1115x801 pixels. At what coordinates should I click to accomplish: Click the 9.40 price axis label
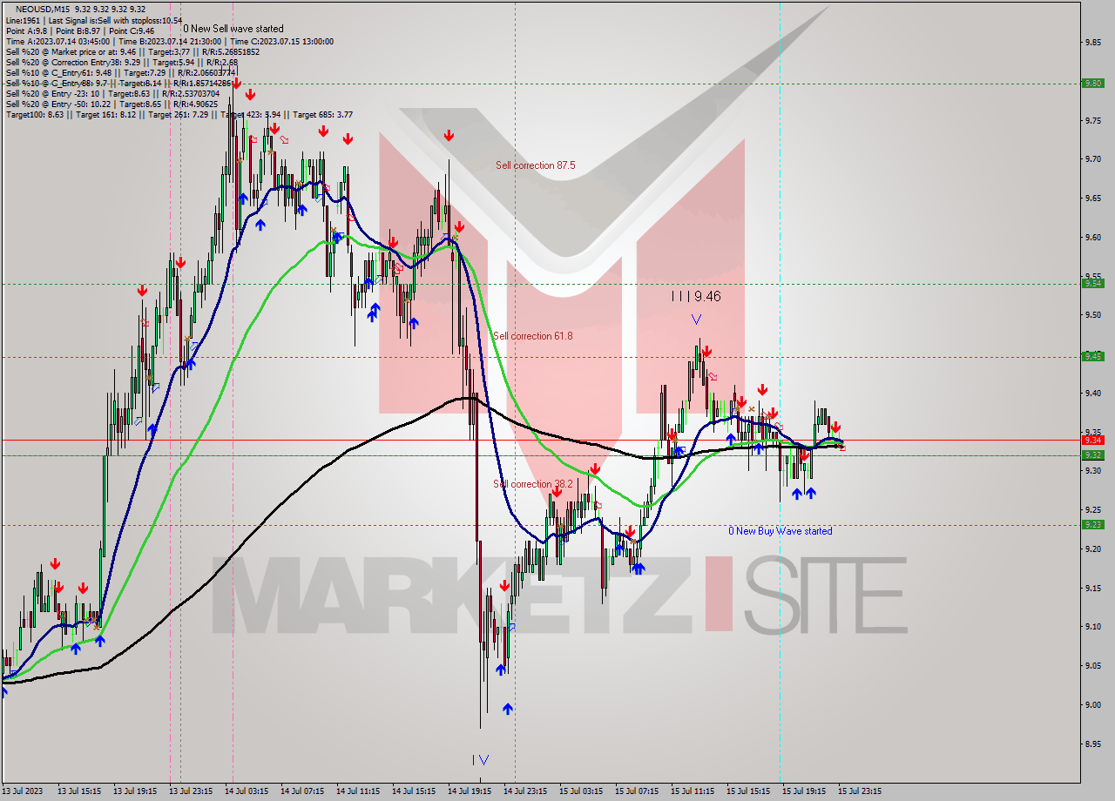tap(1094, 394)
